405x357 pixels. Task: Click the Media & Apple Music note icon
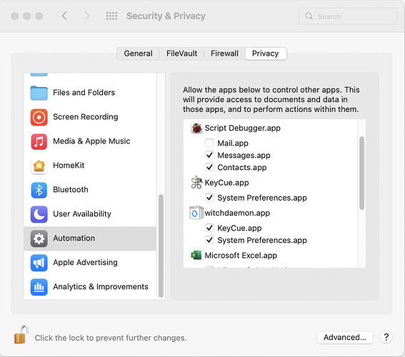[39, 141]
